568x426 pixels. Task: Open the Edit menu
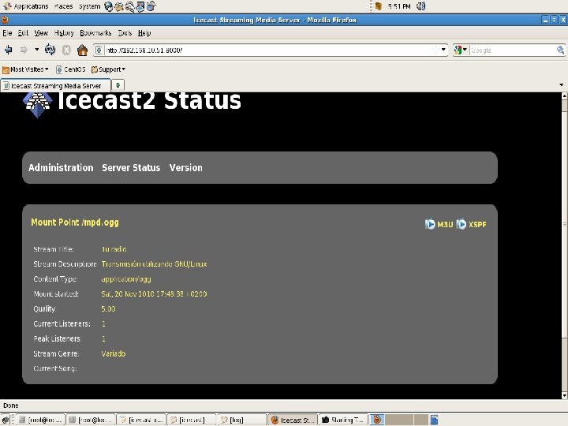pos(23,33)
